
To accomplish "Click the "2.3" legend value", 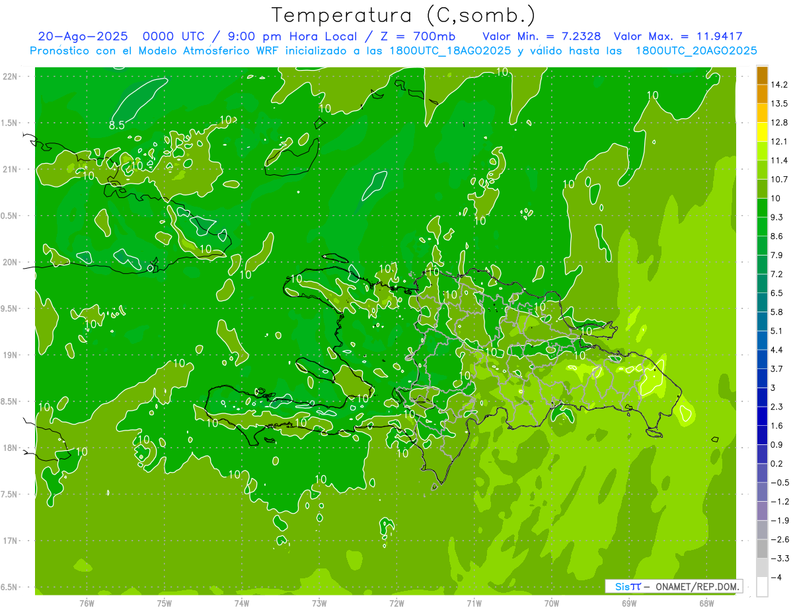I will (776, 407).
